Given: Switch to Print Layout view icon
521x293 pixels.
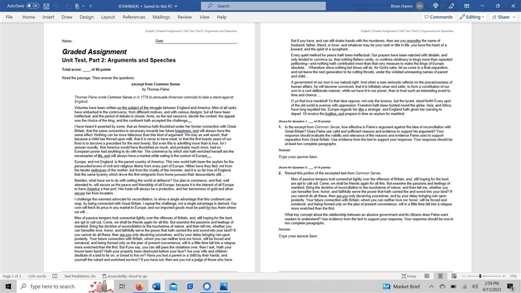Looking at the screenshot, I should pos(440,276).
